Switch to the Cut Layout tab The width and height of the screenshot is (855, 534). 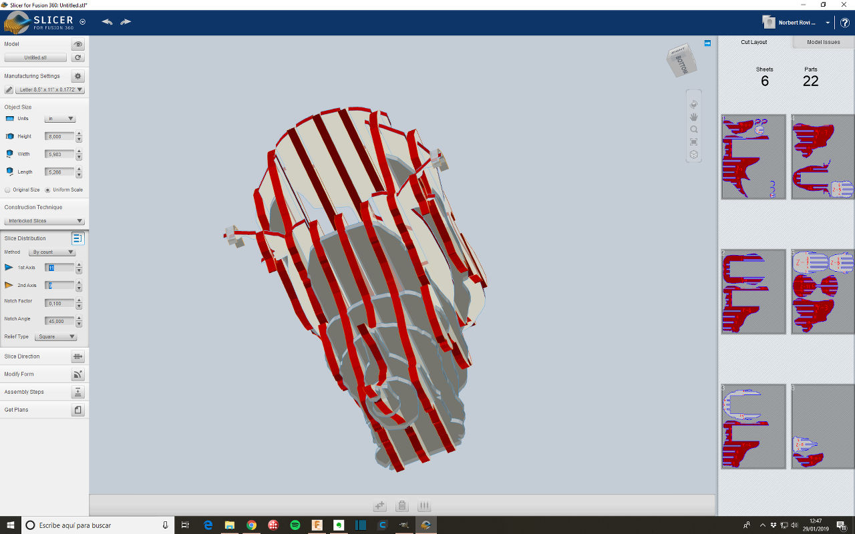[754, 42]
